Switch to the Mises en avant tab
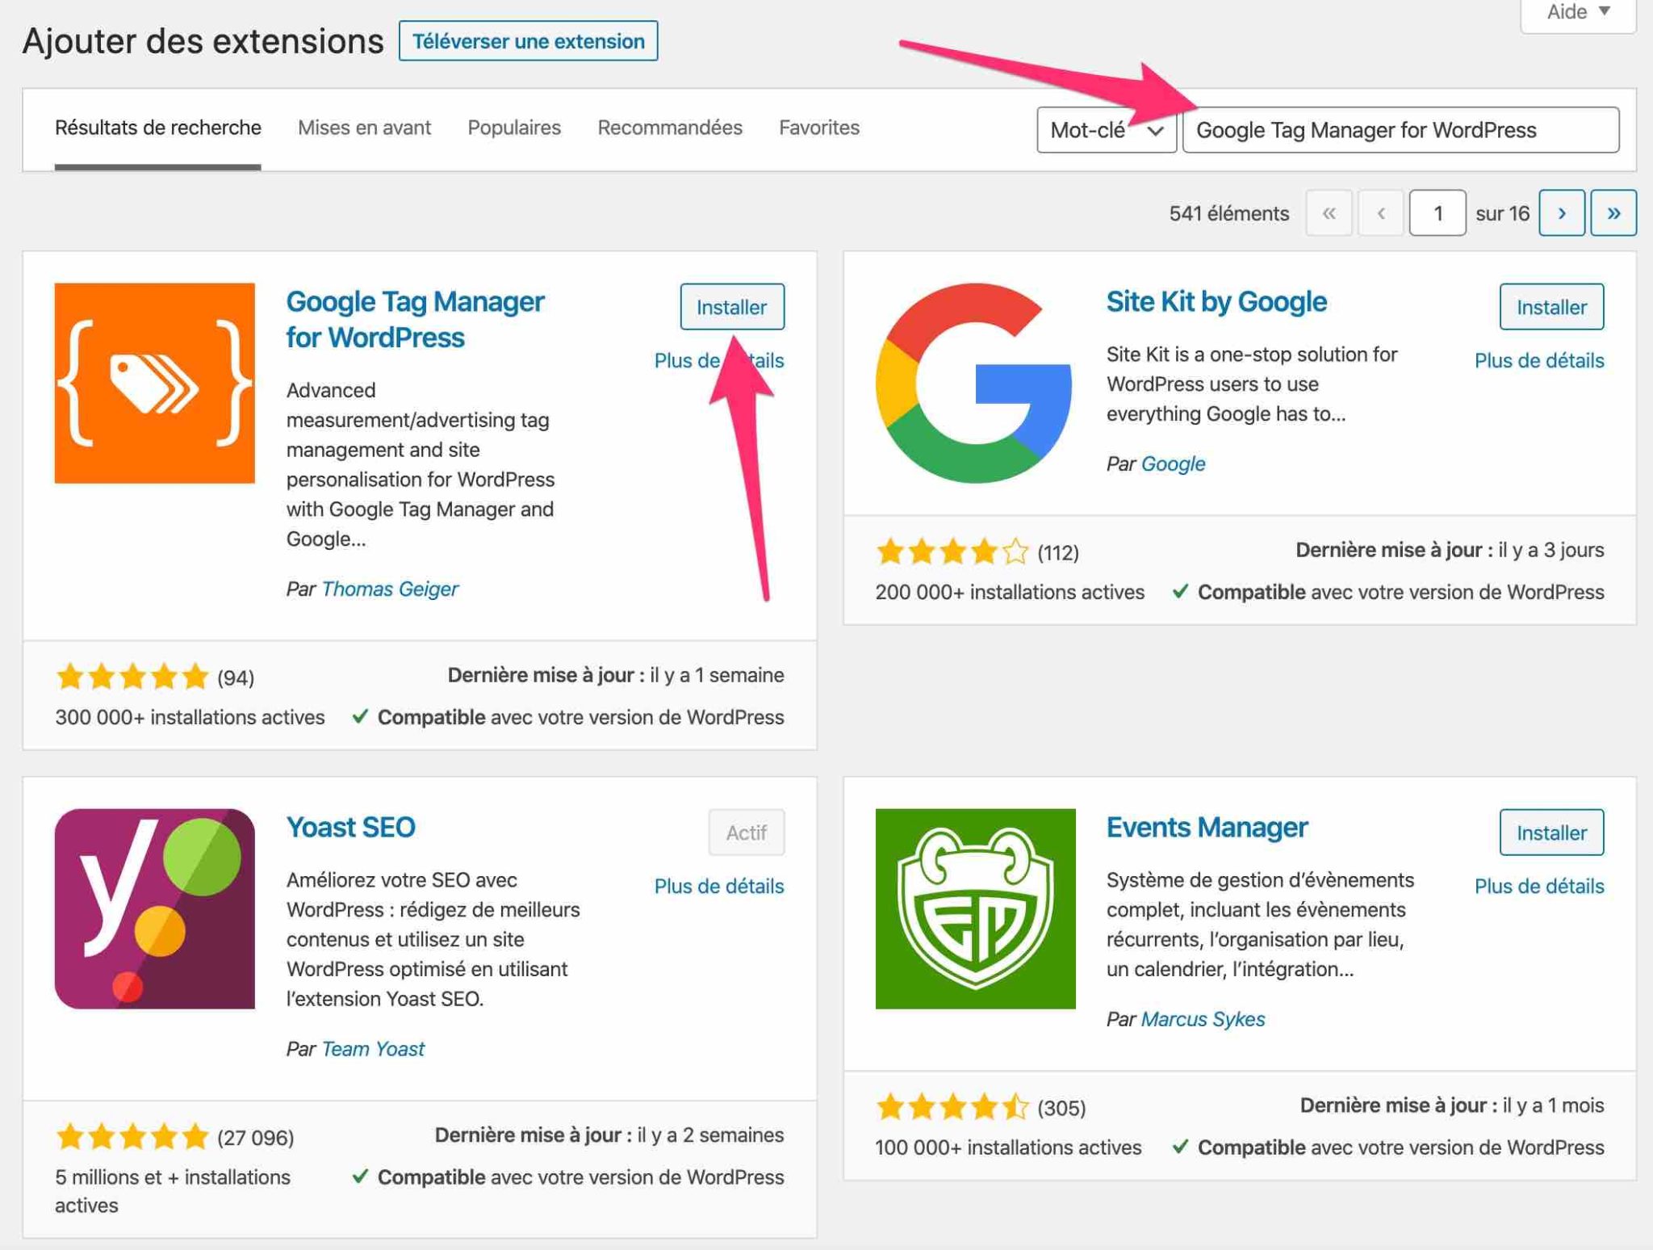The height and width of the screenshot is (1250, 1653). [x=365, y=127]
